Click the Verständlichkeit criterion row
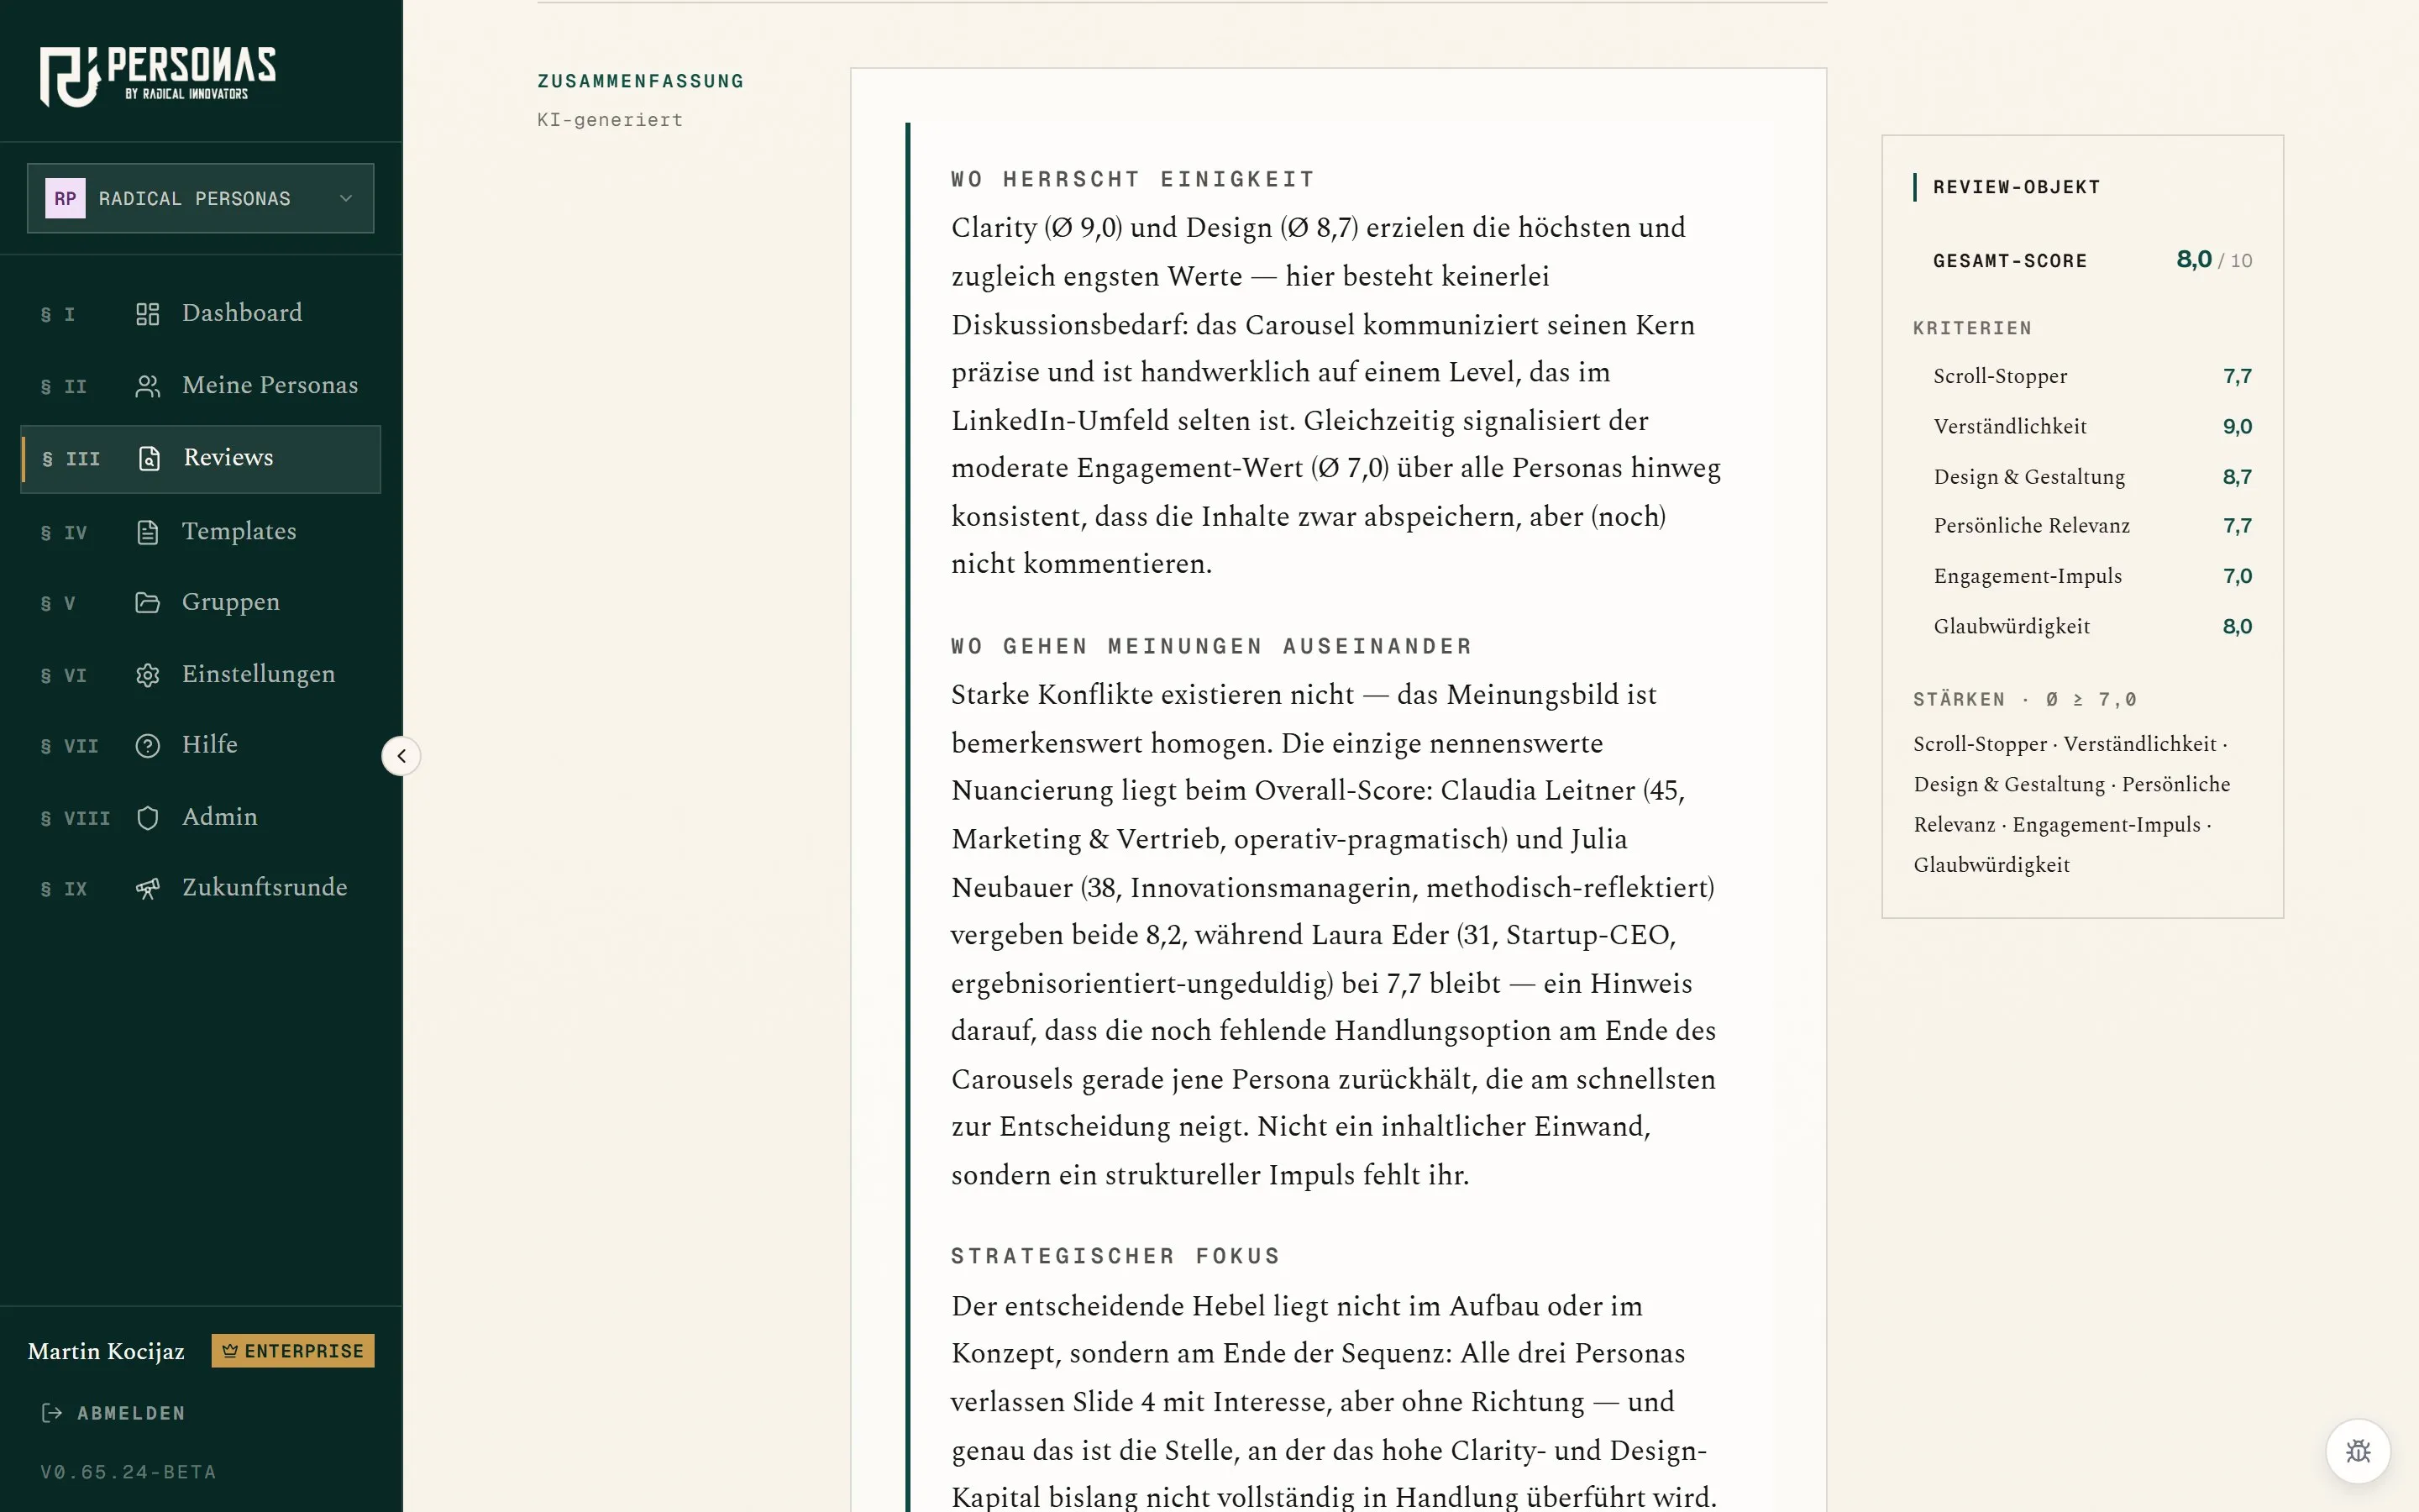Screen dimensions: 2419x1512 click(x=2092, y=427)
